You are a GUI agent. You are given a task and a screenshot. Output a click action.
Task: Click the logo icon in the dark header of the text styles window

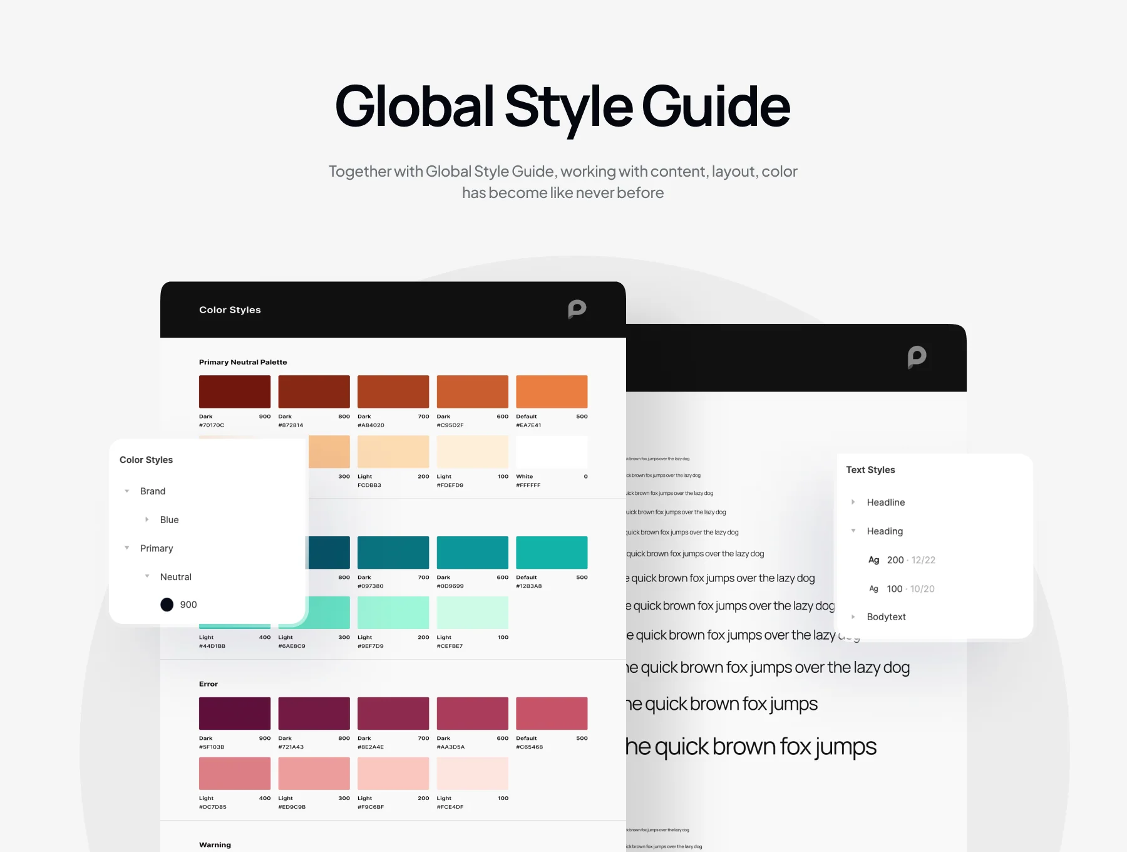tap(917, 358)
